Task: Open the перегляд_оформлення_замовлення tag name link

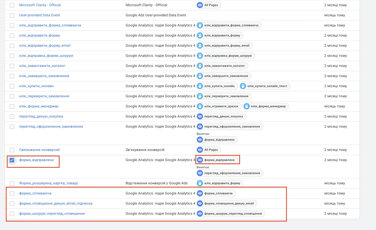Action: pos(51,127)
